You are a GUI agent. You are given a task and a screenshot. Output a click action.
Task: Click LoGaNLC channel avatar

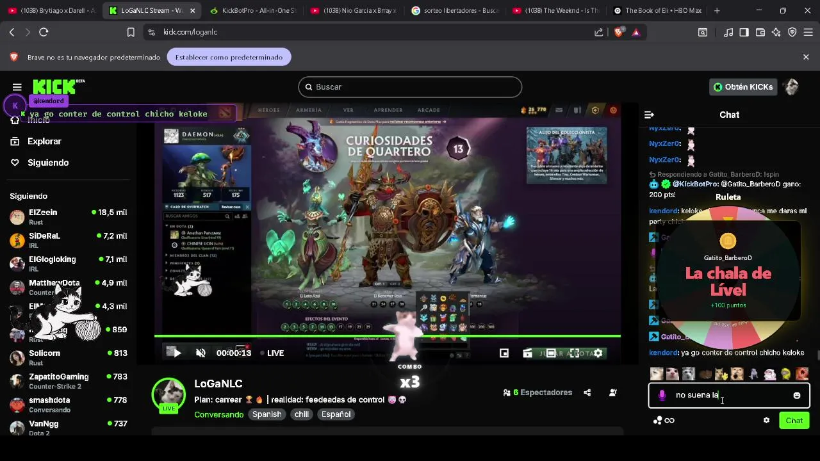click(x=168, y=393)
